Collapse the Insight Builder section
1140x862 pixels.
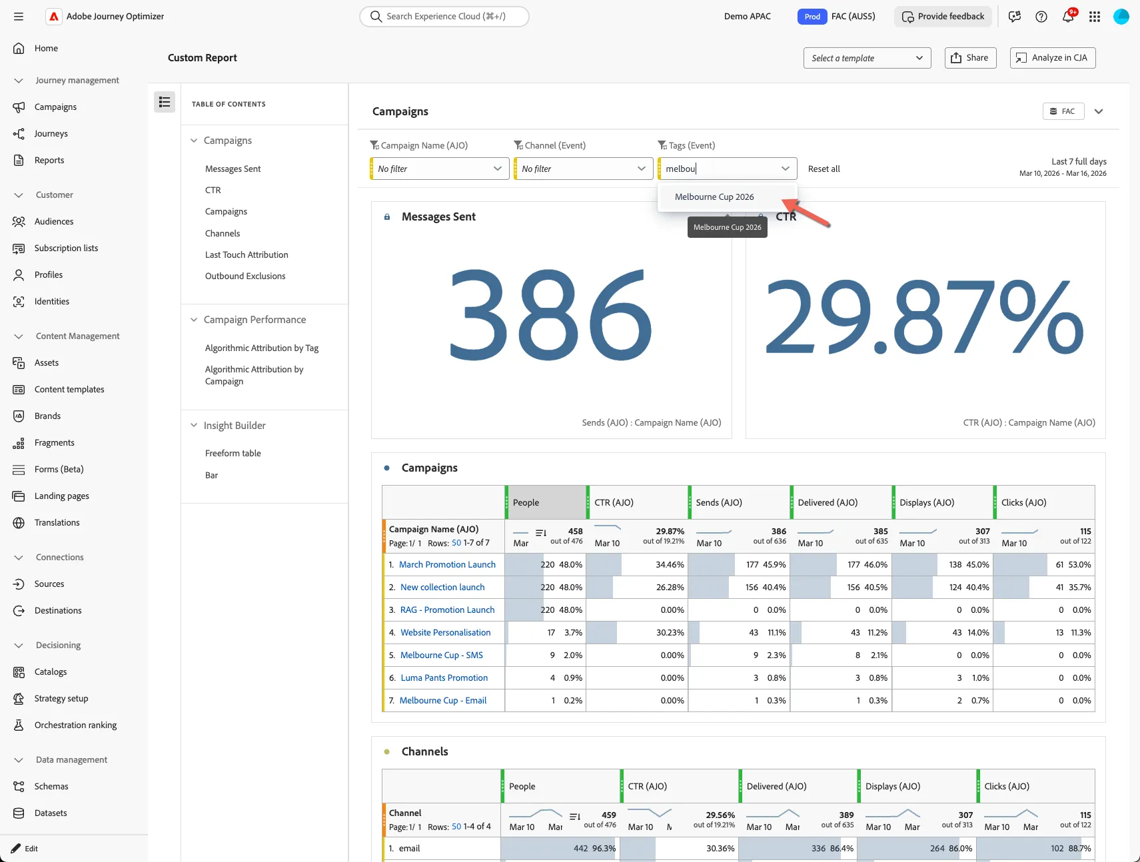point(194,425)
